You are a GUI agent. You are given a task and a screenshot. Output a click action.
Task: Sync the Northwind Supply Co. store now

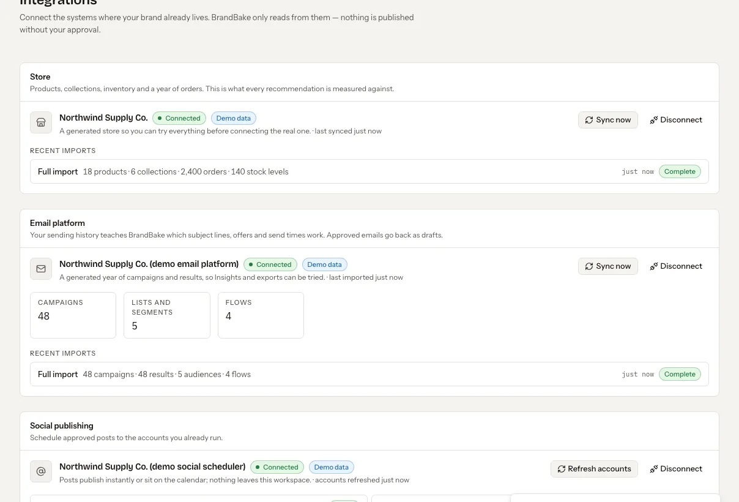pyautogui.click(x=607, y=120)
